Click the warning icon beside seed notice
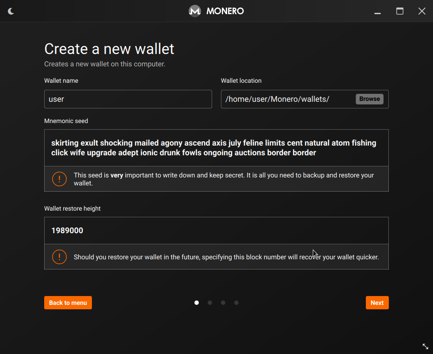The image size is (433, 354). 59,179
